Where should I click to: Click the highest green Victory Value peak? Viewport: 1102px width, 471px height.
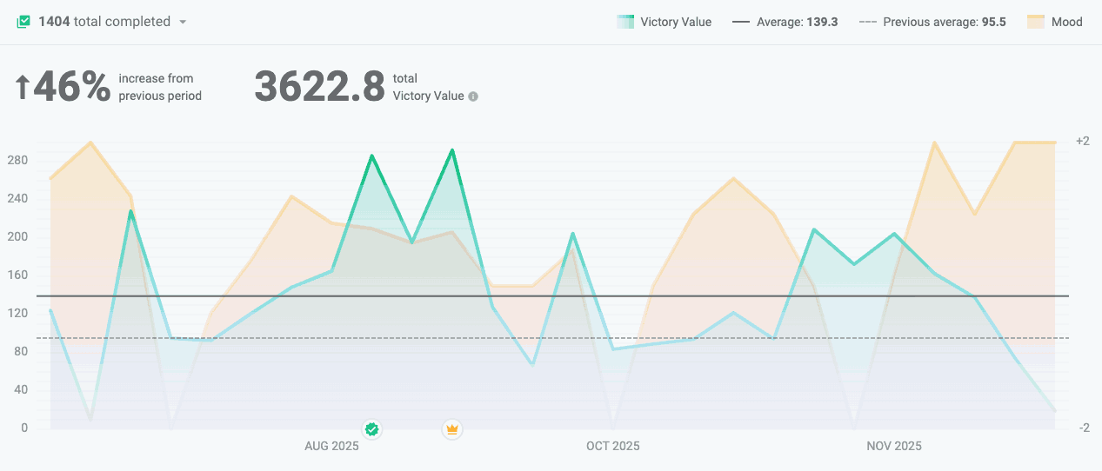click(x=452, y=150)
